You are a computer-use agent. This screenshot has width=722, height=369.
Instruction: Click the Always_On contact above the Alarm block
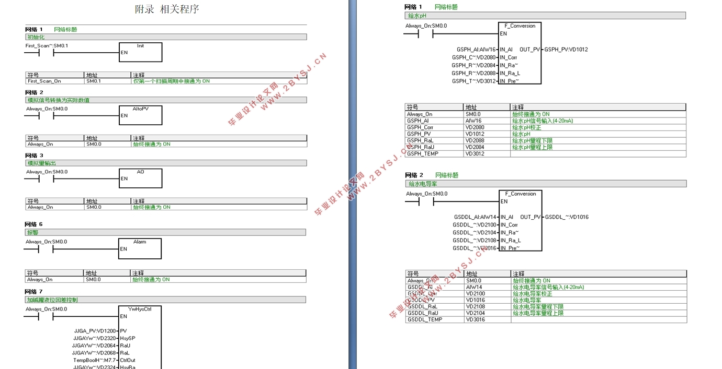(x=46, y=249)
